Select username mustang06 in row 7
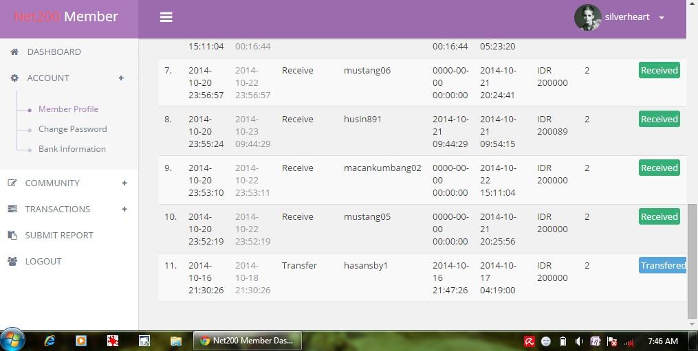The height and width of the screenshot is (351, 698). tap(367, 70)
